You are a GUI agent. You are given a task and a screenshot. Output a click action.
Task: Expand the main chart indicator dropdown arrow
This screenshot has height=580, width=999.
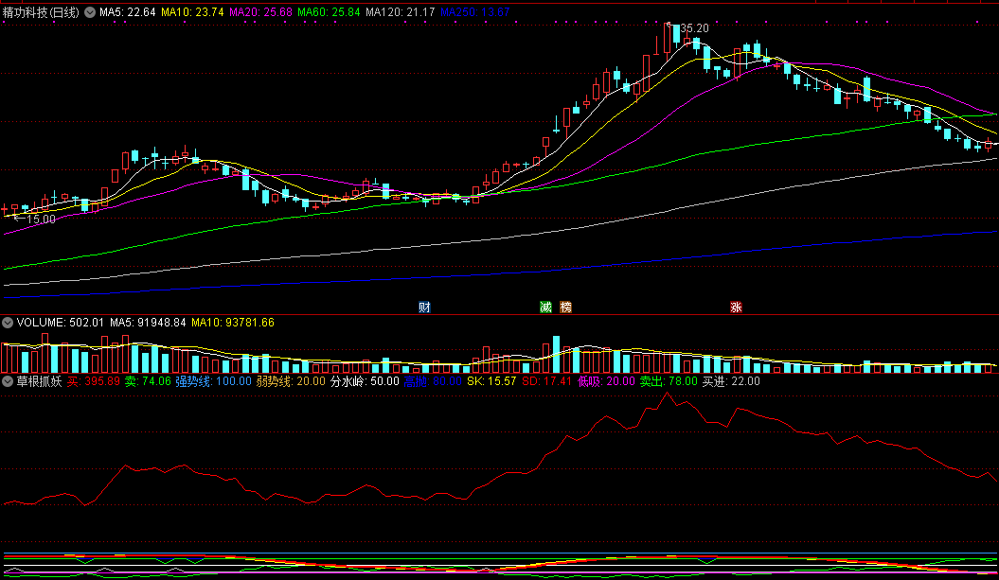click(90, 12)
